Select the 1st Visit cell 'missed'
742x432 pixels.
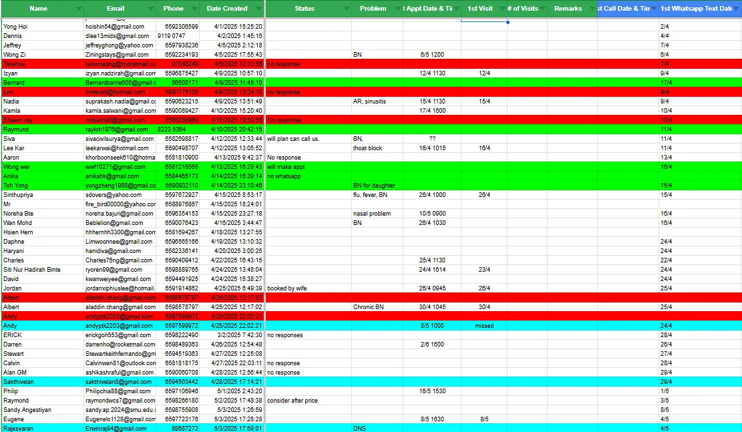(484, 326)
